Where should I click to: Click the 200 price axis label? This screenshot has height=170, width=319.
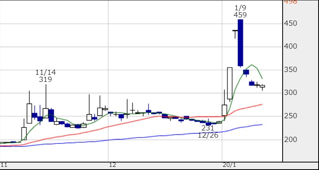(x=290, y=140)
